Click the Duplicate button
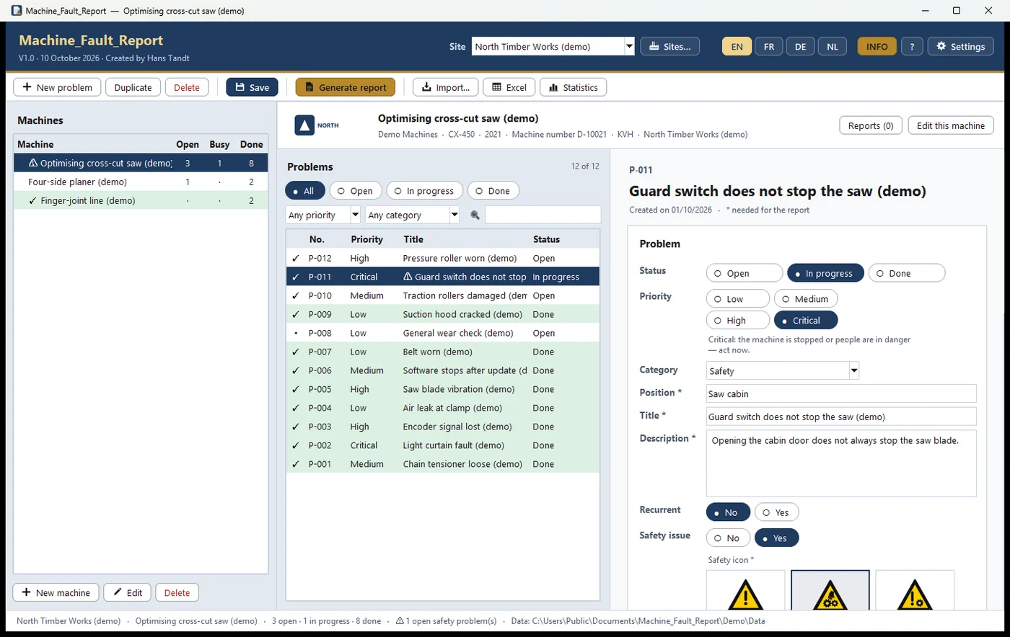This screenshot has width=1010, height=637. pos(133,87)
